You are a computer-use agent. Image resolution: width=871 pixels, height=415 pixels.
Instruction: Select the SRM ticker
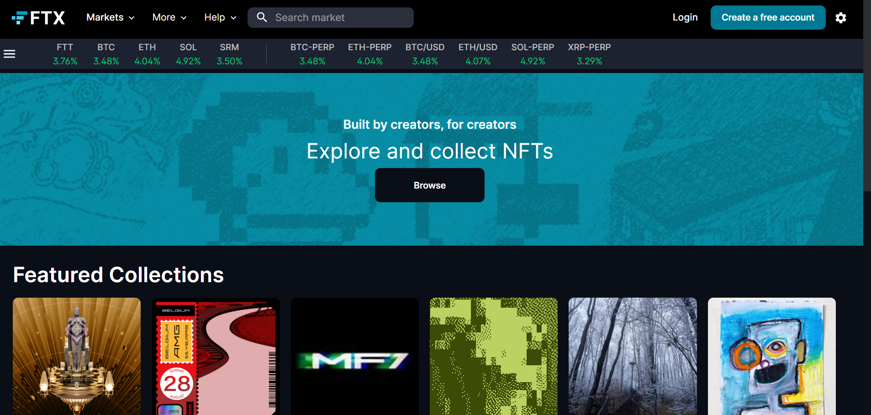coord(229,53)
